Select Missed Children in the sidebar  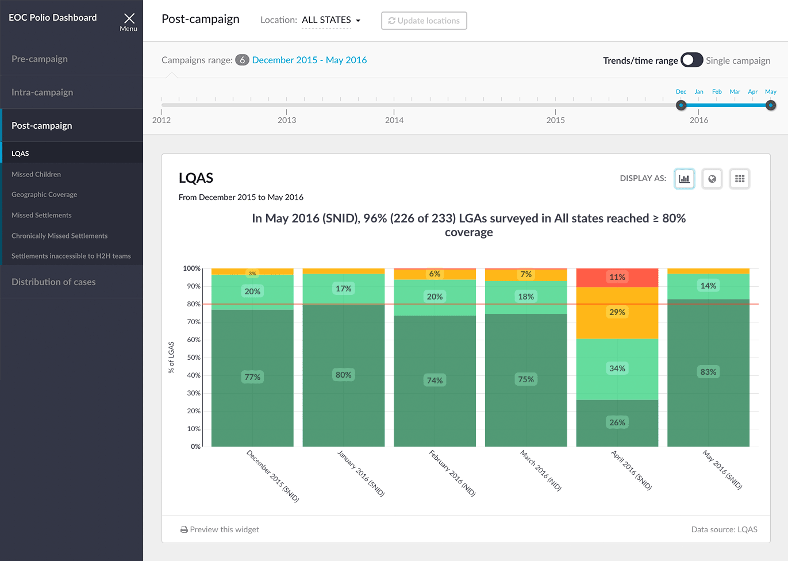click(x=36, y=174)
